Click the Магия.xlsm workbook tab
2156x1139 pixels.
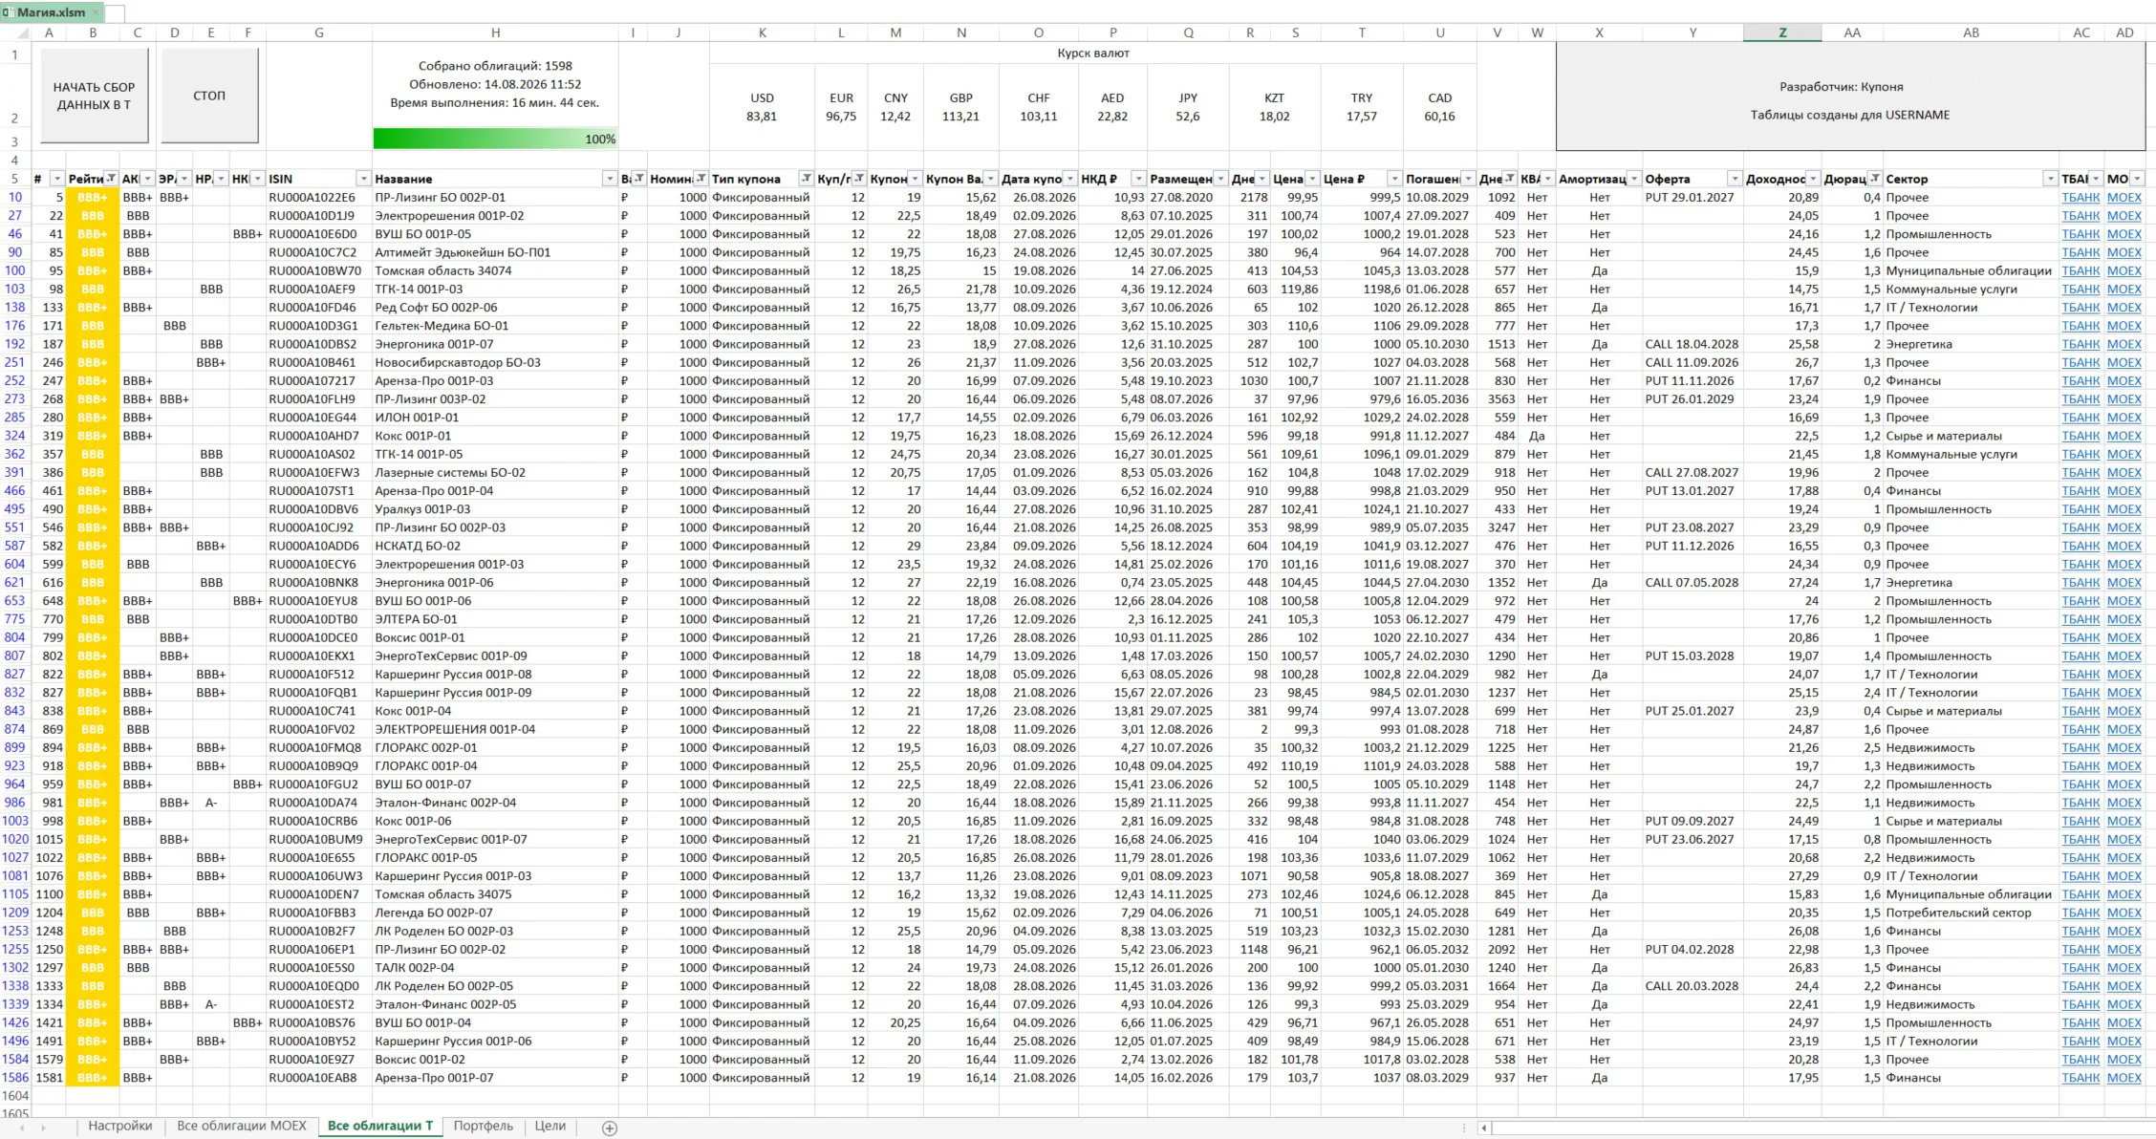tap(51, 12)
